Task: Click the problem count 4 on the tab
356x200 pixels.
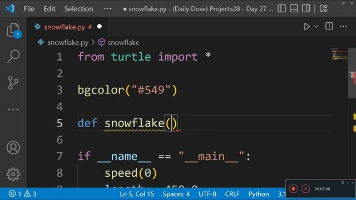Action: pyautogui.click(x=90, y=27)
